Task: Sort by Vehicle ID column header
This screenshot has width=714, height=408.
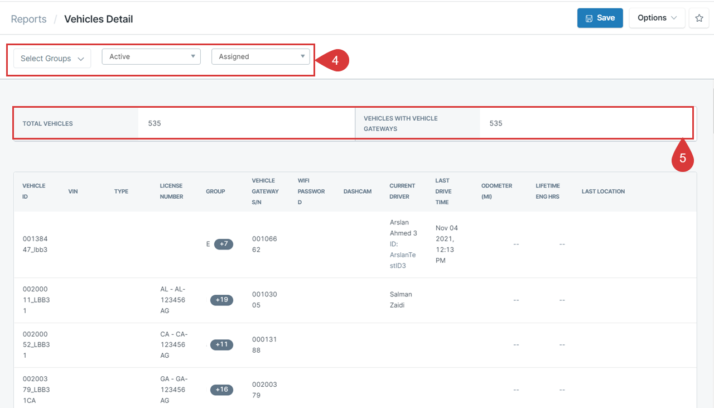Action: (34, 191)
